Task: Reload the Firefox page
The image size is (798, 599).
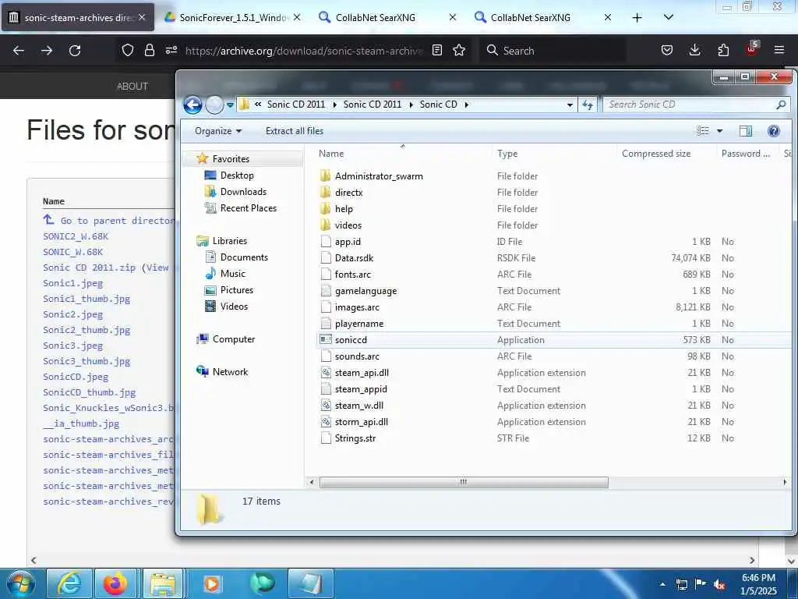Action: click(x=75, y=51)
